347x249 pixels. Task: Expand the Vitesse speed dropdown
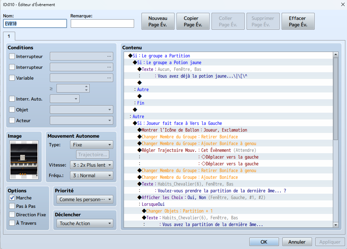(91, 165)
